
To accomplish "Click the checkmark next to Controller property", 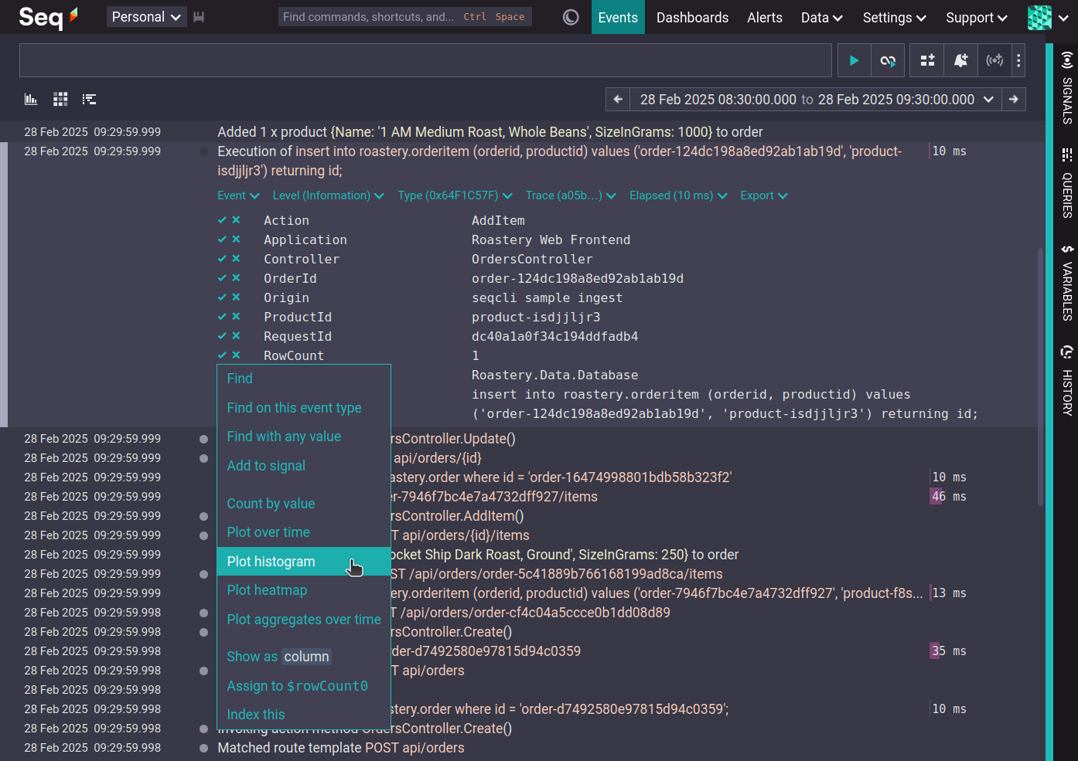I will point(222,259).
